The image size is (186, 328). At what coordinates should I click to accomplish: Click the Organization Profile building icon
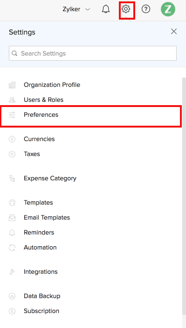pyautogui.click(x=12, y=85)
